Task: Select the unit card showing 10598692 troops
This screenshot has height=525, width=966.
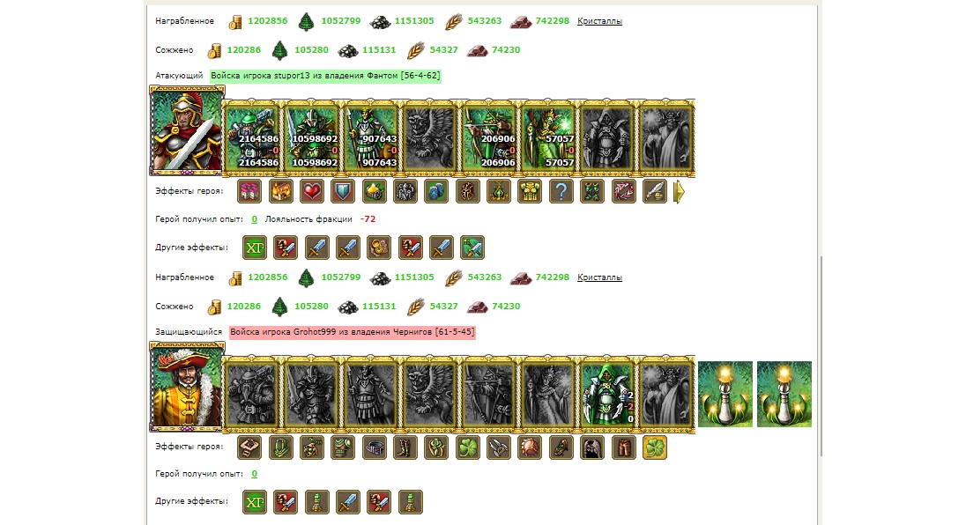Action: point(312,137)
